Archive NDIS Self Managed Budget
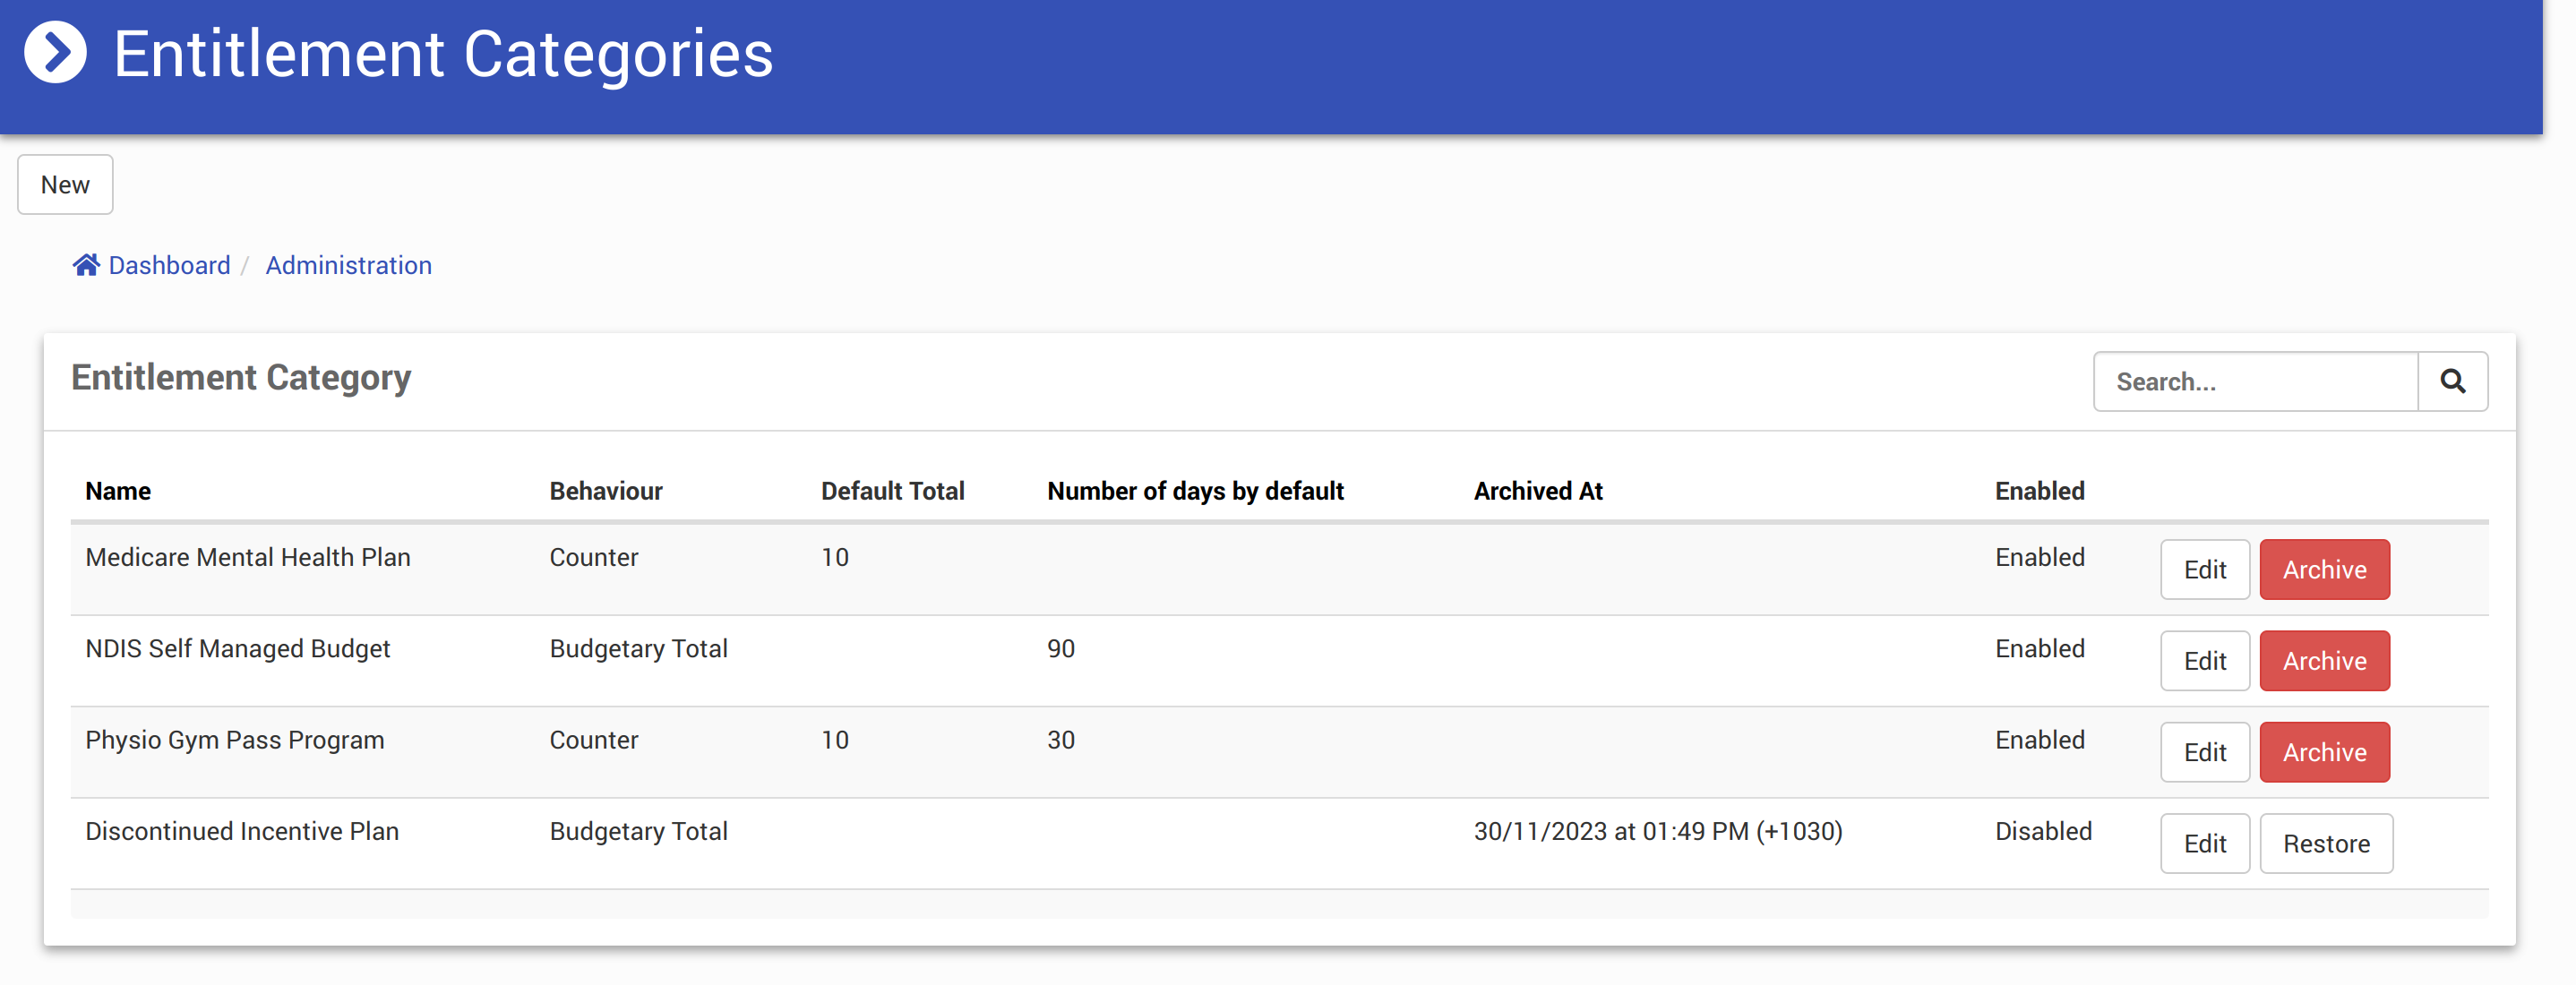2576x985 pixels. pos(2323,661)
